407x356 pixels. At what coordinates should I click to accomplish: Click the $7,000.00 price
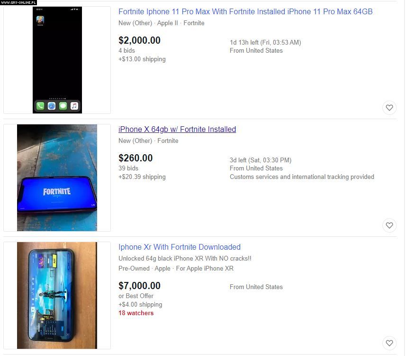139,286
